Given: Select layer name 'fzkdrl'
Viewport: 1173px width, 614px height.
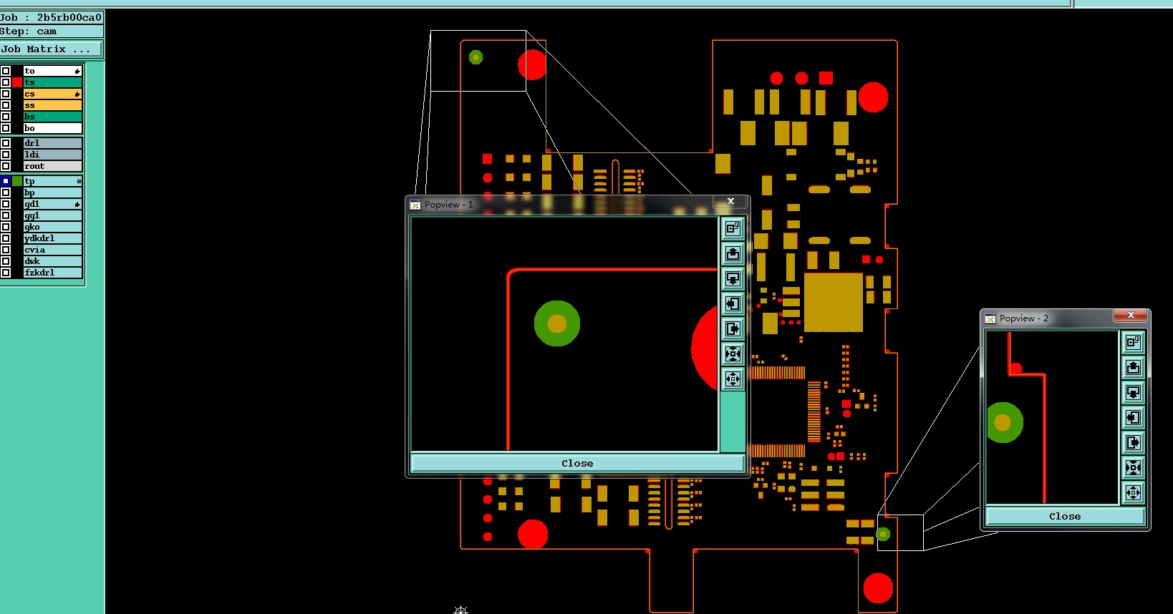Looking at the screenshot, I should coord(53,273).
